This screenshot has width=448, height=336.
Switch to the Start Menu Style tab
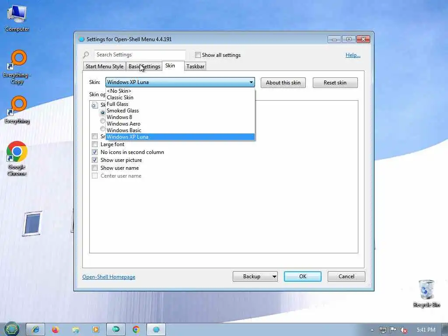105,66
